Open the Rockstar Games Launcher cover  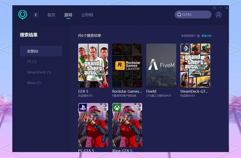click(x=127, y=66)
